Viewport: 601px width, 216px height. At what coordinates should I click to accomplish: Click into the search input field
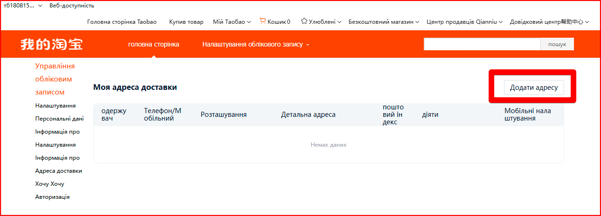tap(482, 44)
